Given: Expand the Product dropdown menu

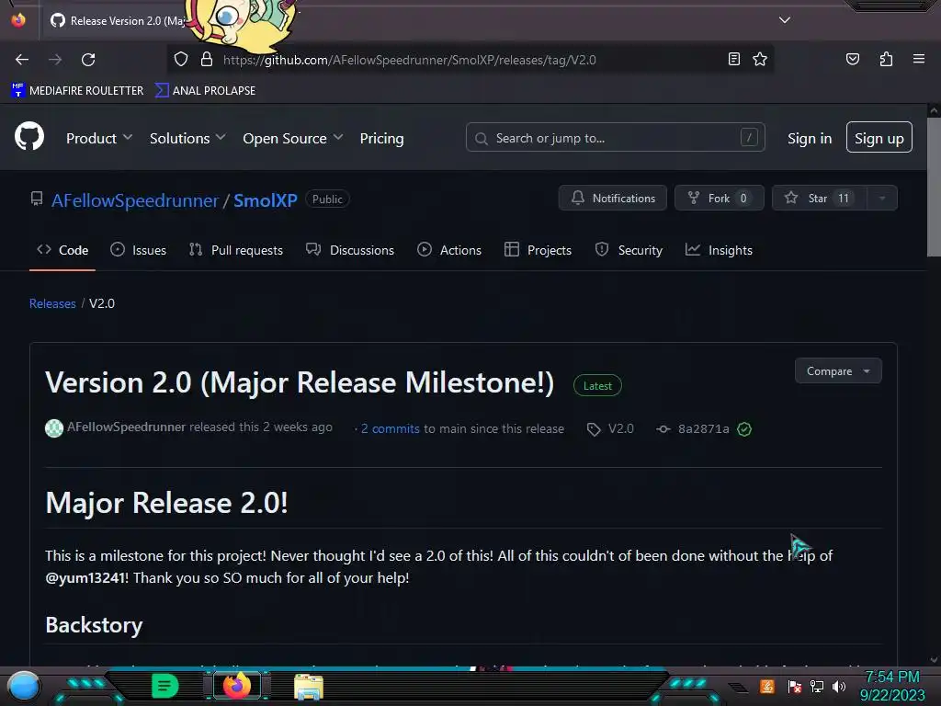Looking at the screenshot, I should pyautogui.click(x=99, y=139).
